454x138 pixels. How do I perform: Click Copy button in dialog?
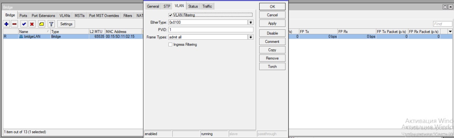[x=272, y=50]
